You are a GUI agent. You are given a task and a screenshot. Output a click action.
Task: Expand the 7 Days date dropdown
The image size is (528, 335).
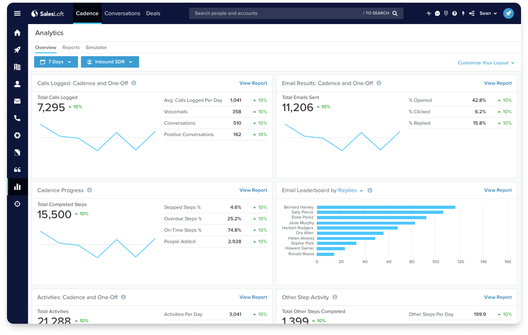[x=56, y=62]
